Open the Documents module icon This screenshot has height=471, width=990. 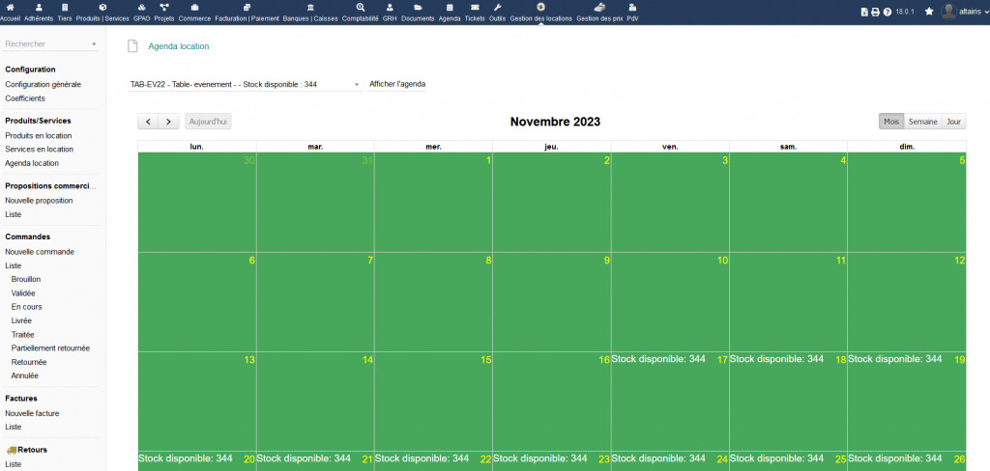coord(418,8)
